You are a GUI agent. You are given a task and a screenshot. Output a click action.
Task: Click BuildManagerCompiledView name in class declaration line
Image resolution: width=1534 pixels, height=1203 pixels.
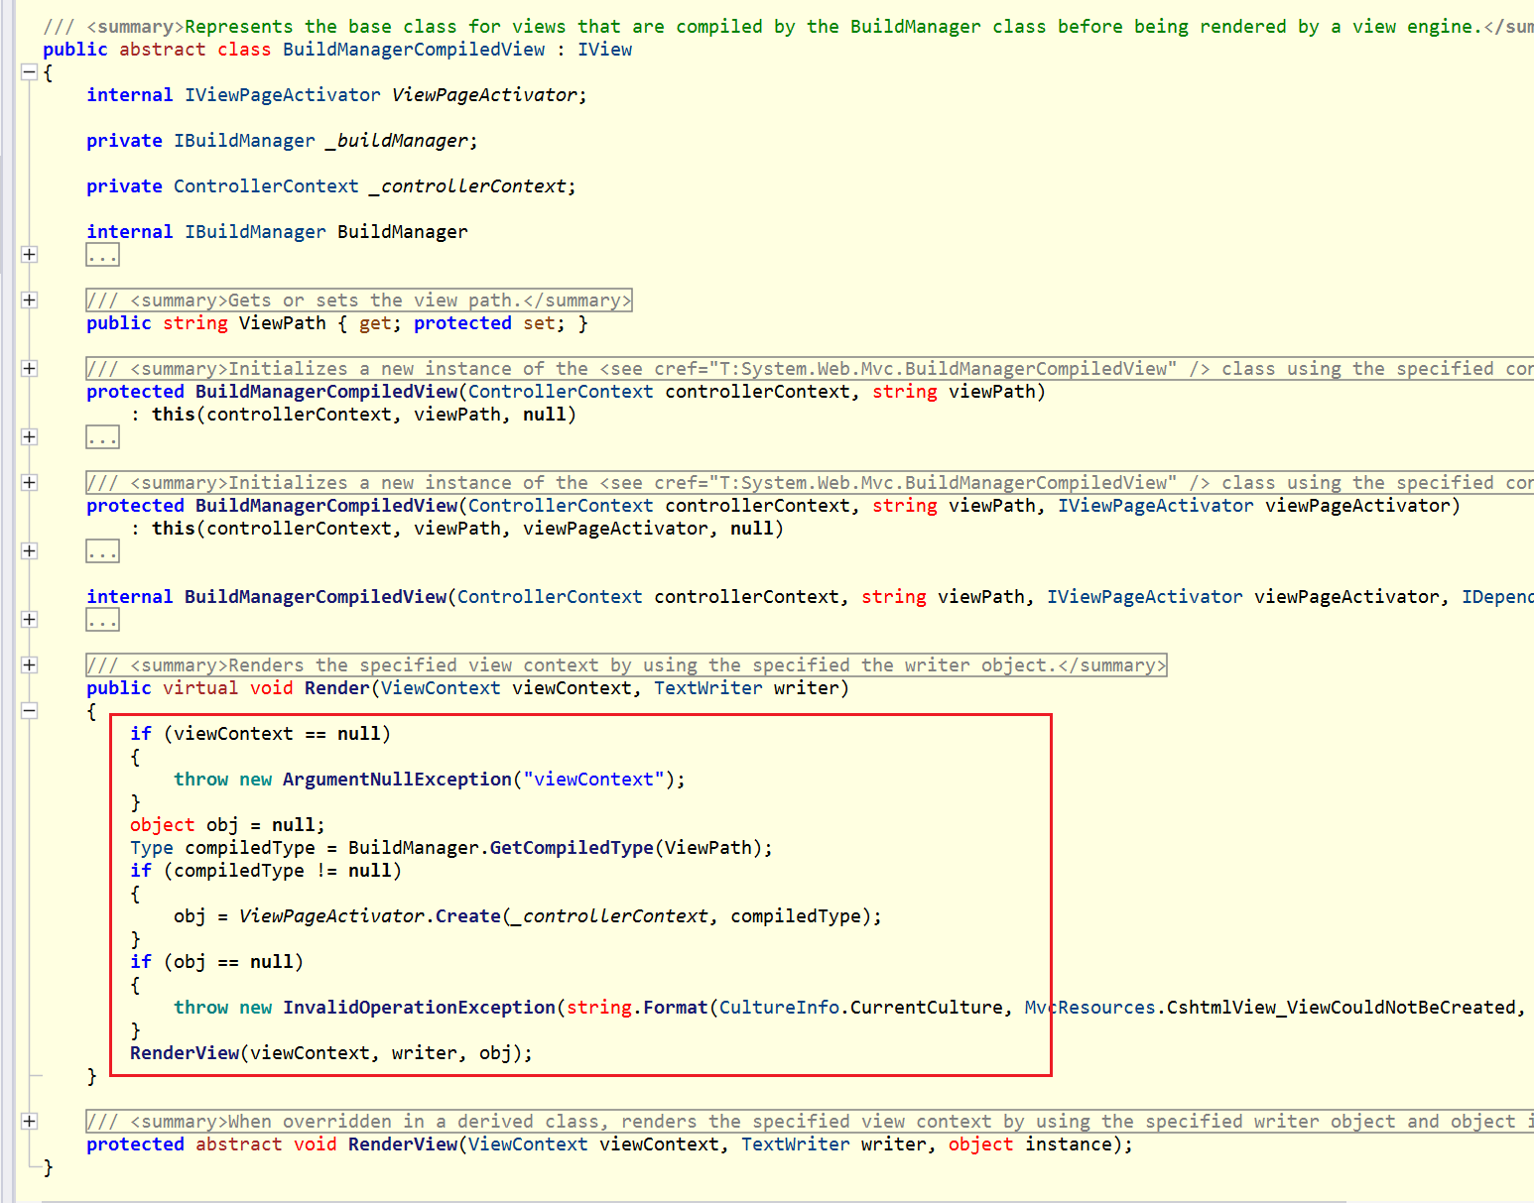[x=414, y=50]
